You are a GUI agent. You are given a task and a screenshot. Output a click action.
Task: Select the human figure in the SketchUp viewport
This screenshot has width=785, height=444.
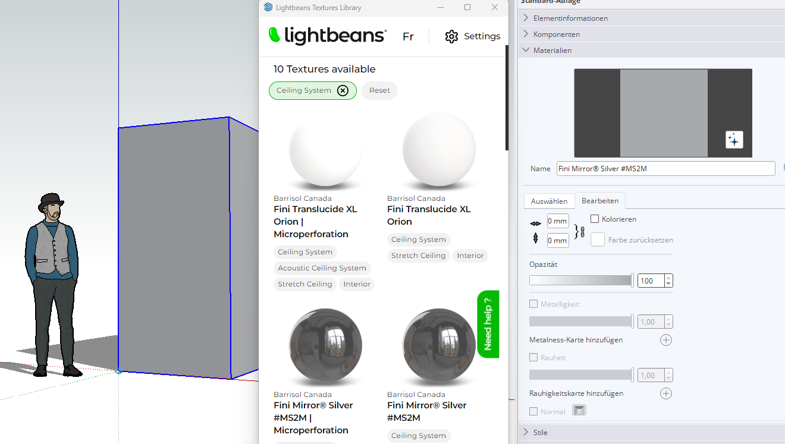(x=53, y=285)
